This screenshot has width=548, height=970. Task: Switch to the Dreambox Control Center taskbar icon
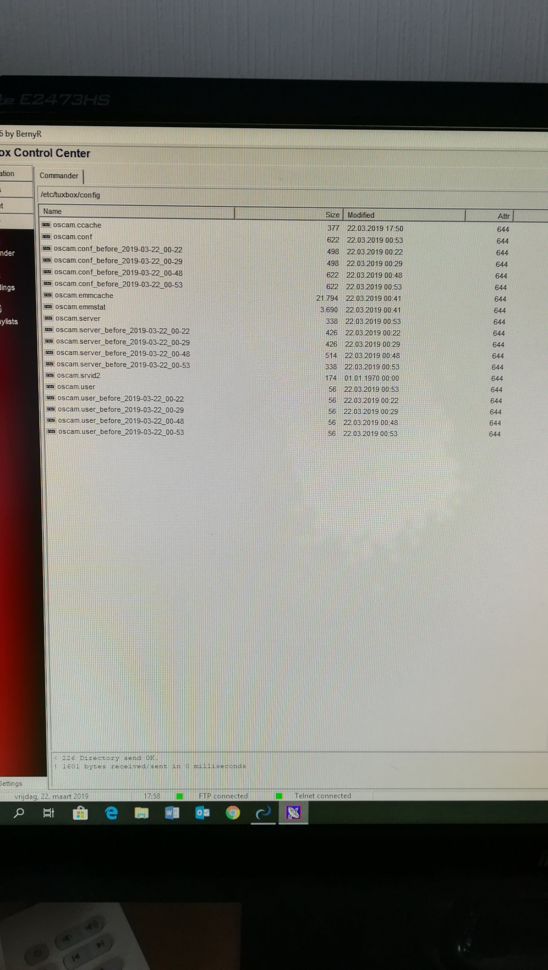(293, 813)
